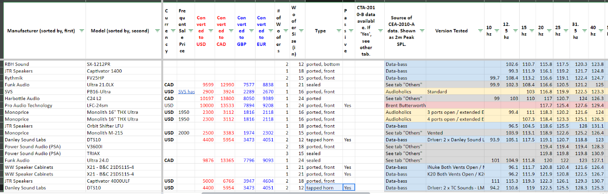Click the 'iNuke Both Vents Open' version cell
This screenshot has height=194, width=608.
pos(454,167)
